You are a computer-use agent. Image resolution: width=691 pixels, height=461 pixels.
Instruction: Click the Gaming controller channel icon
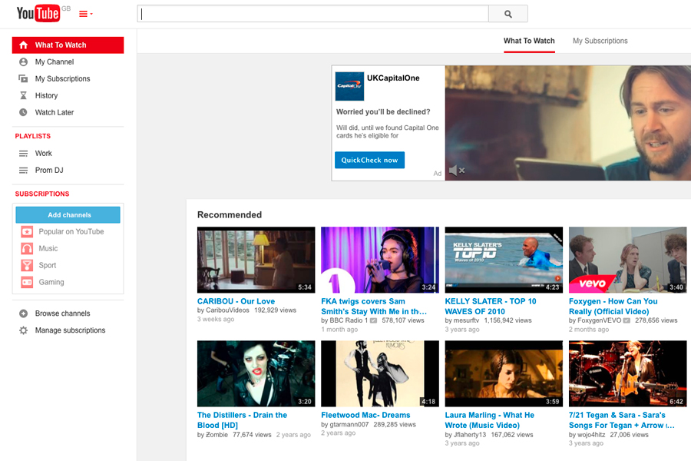[x=27, y=282]
